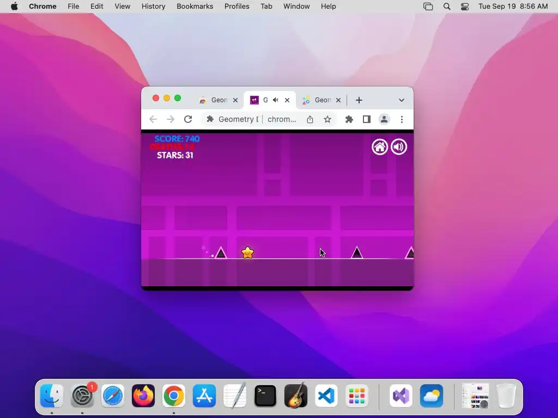This screenshot has width=558, height=418.
Task: Open Visual Studio from the Dock
Action: (x=401, y=396)
